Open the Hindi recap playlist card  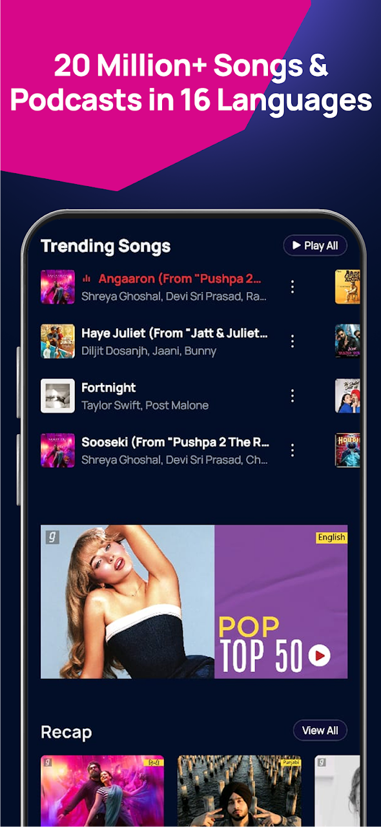tap(102, 791)
